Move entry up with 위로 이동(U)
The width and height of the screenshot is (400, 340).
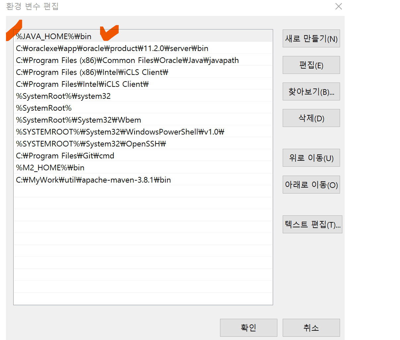(x=311, y=158)
